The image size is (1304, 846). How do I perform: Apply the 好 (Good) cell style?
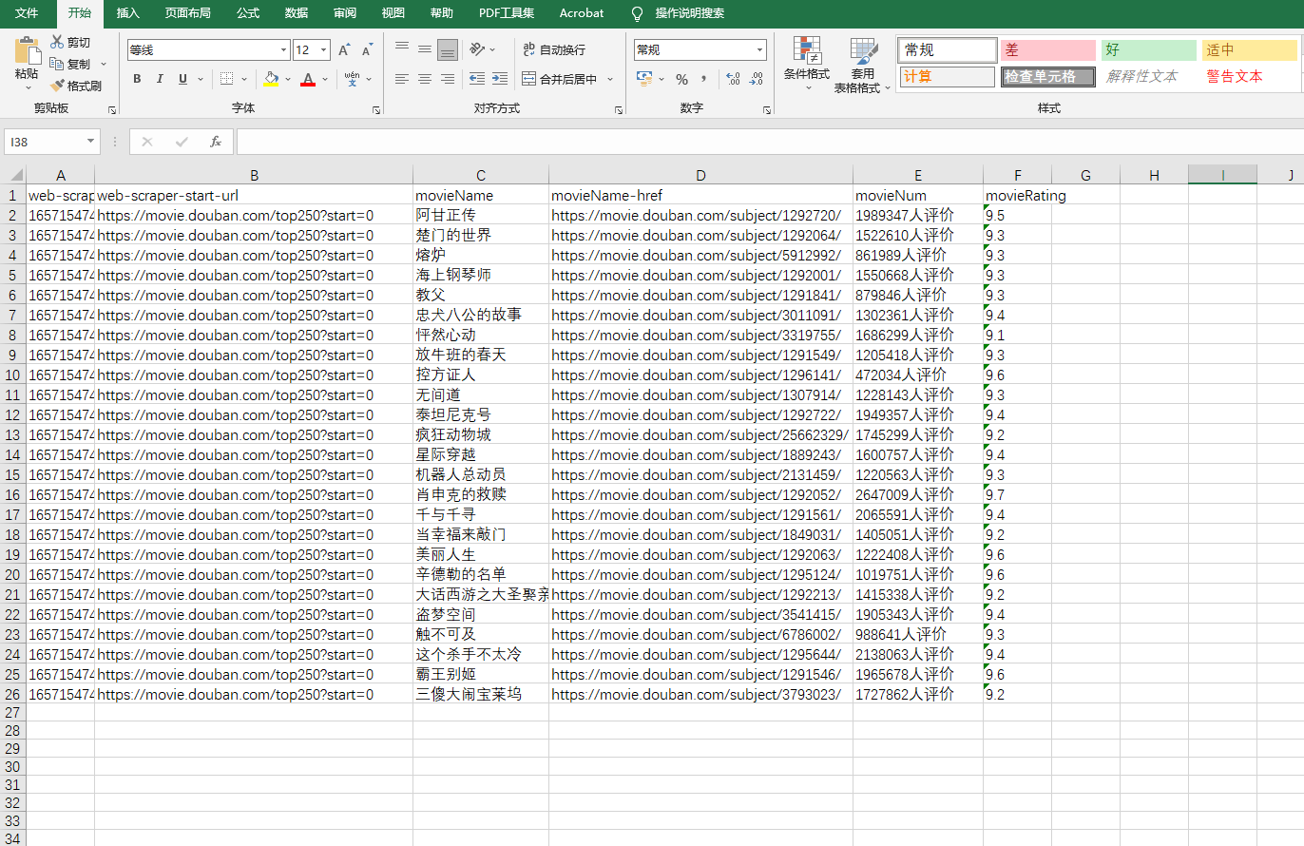pos(1148,50)
